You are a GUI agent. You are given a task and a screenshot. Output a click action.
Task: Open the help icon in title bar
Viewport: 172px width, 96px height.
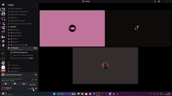coord(159,1)
